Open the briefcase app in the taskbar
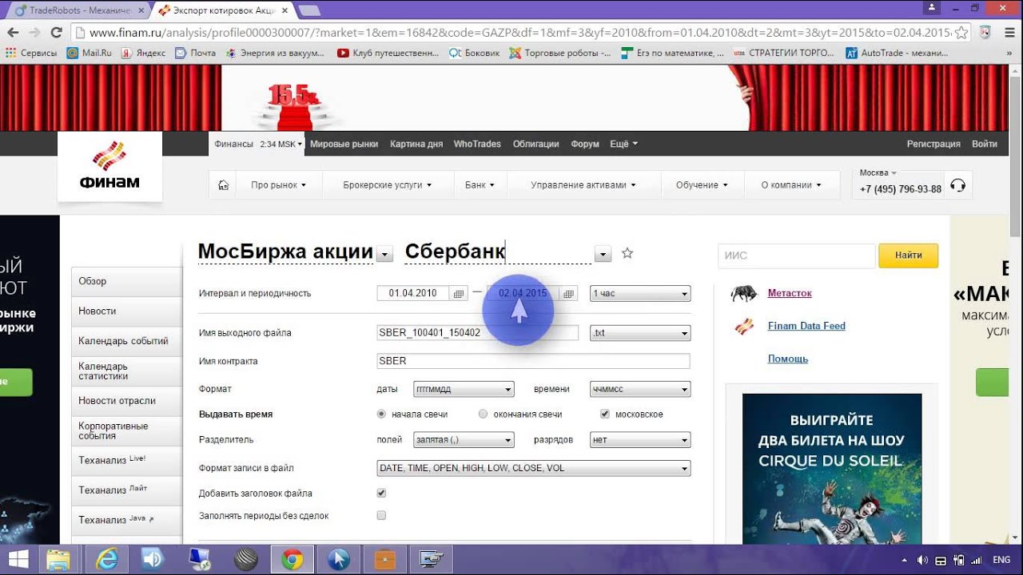 (385, 559)
